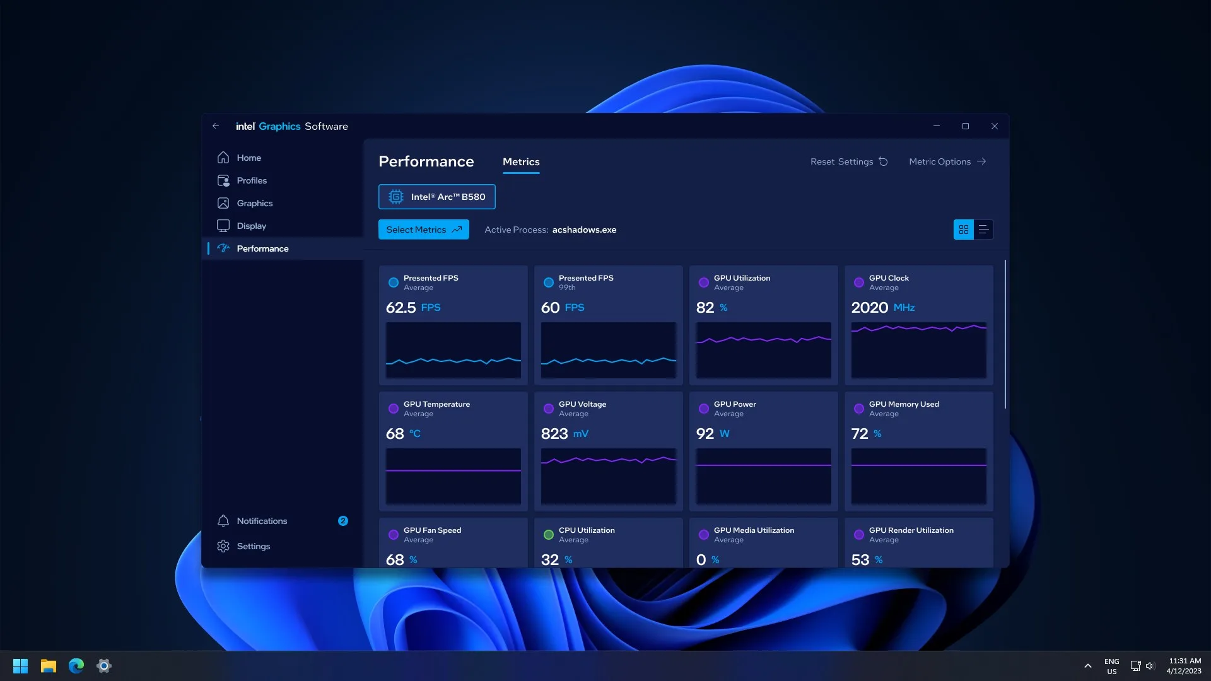Toggle the GPU Clock indicator dot

click(x=859, y=282)
